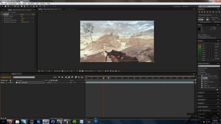Select RSMB Pro in Effects & Presets
This screenshot has width=221, height=124.
tap(206, 80)
